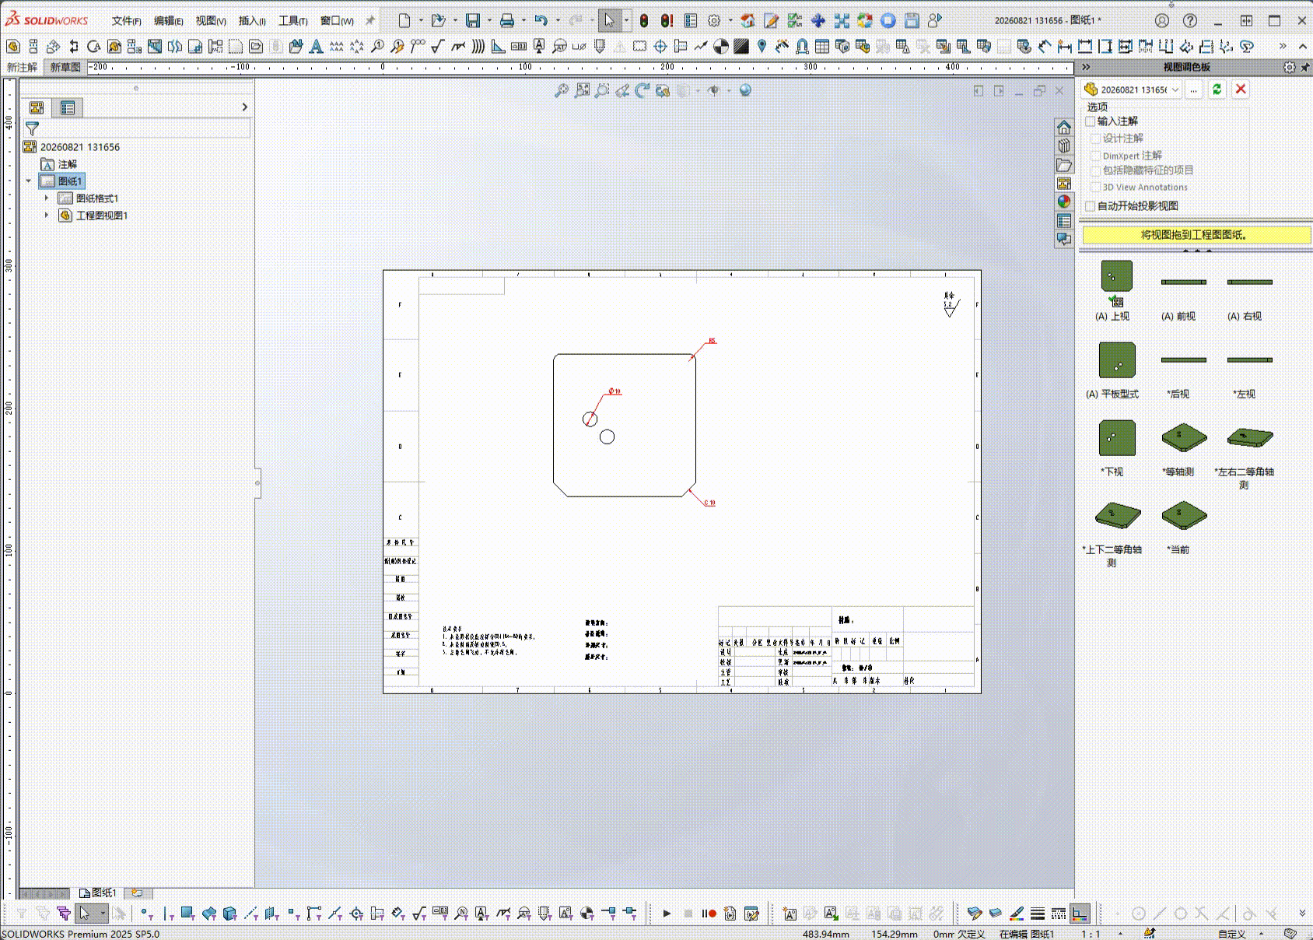1313x940 pixels.
Task: Switch to the PropertyManager tab
Action: [x=68, y=108]
